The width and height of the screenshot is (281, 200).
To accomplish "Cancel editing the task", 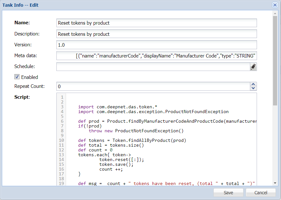I will (260, 193).
